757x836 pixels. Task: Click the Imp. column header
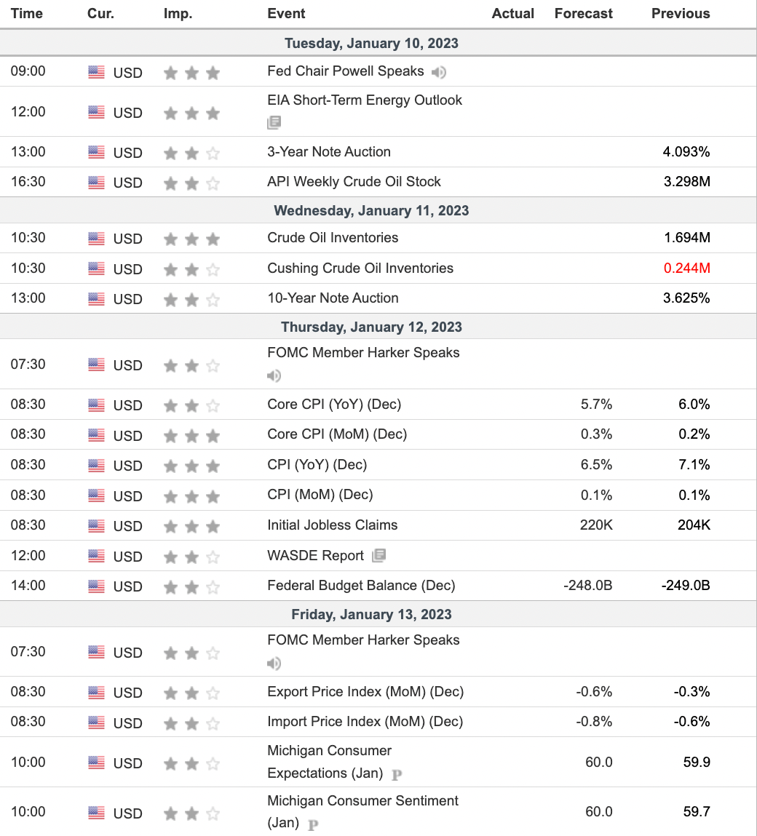tap(178, 13)
